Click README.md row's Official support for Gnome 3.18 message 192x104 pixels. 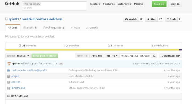86,88
